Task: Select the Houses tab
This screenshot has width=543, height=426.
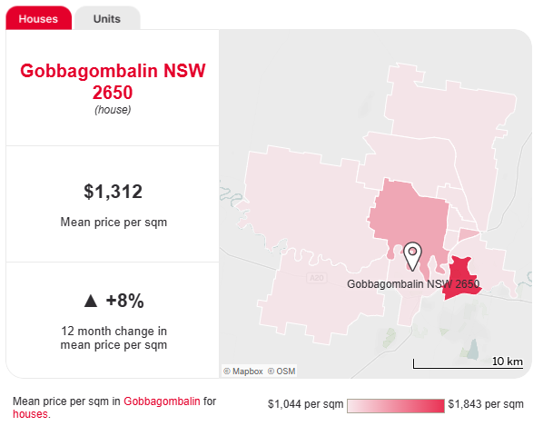Action: pos(38,18)
